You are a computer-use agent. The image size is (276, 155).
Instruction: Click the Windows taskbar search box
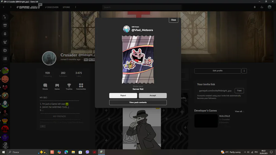tap(27, 152)
